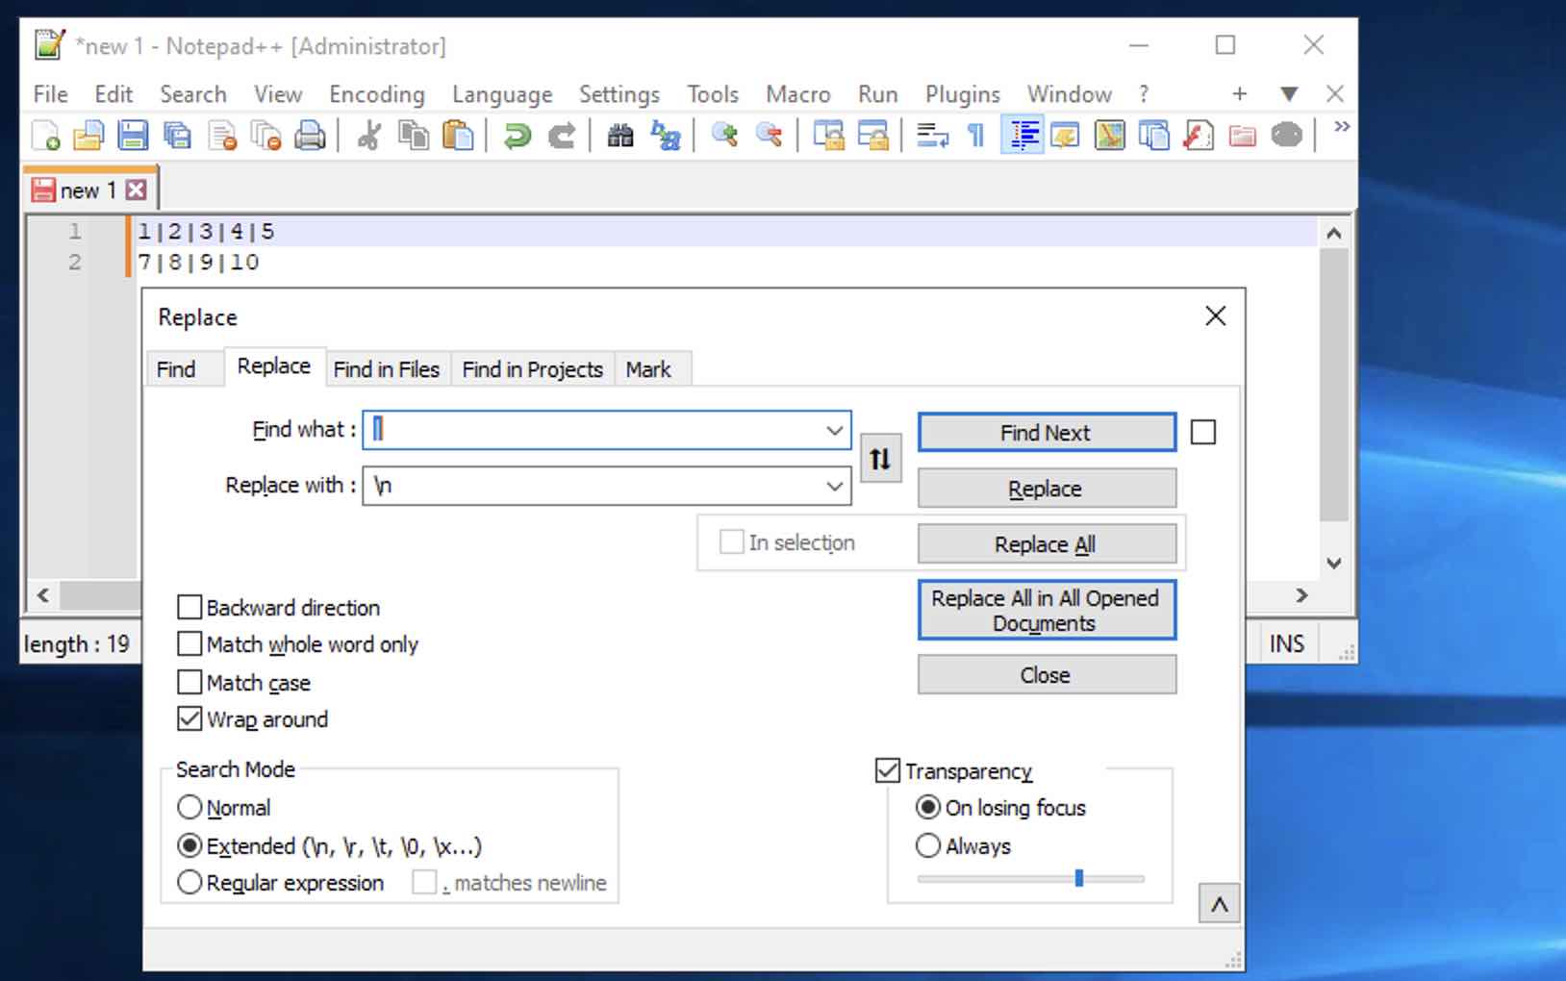Viewport: 1566px width, 981px height.
Task: Click the Cut scissors icon
Action: click(x=367, y=135)
